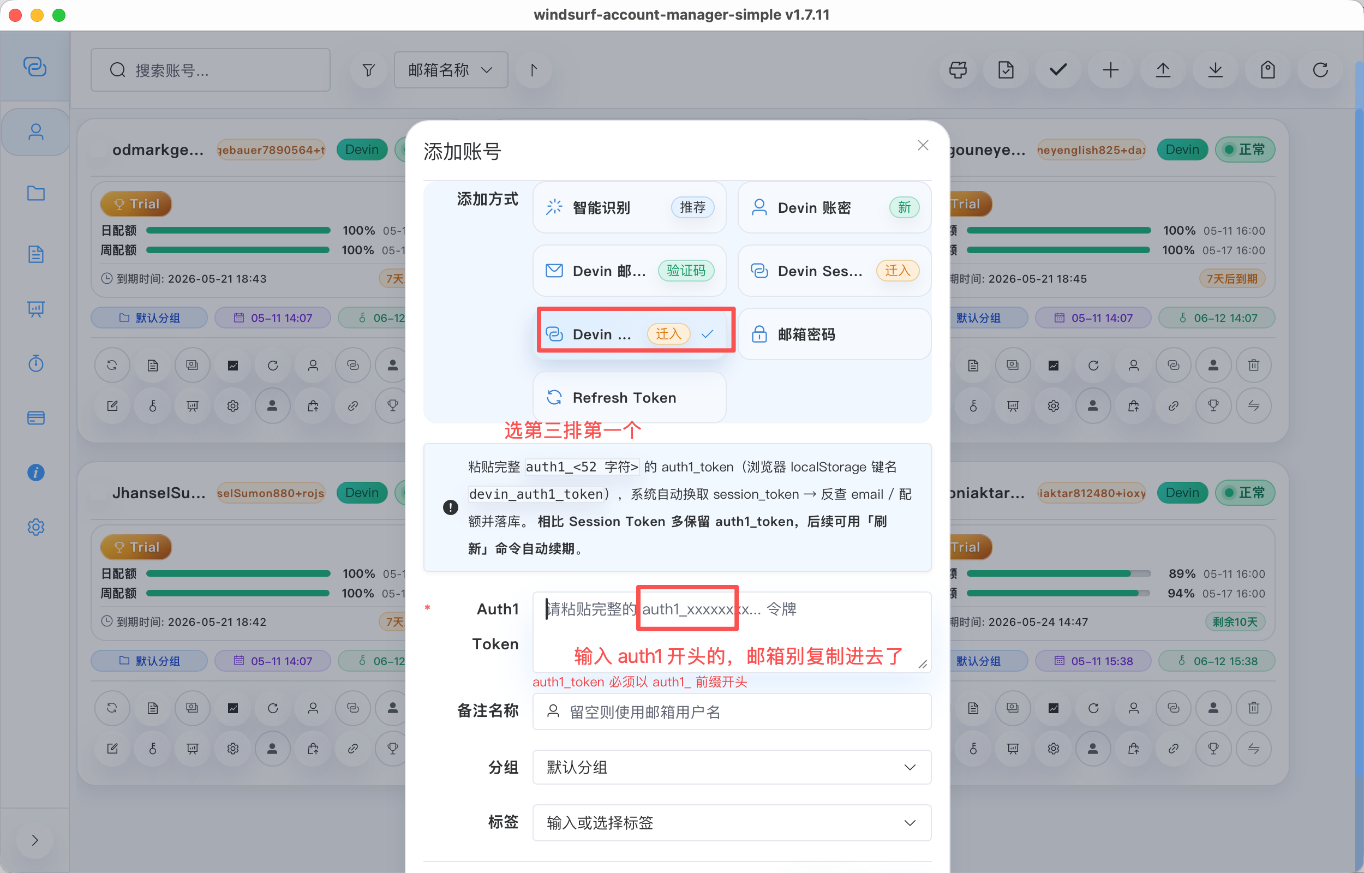
Task: Click the Windsurf logo in sidebar top
Action: (35, 67)
